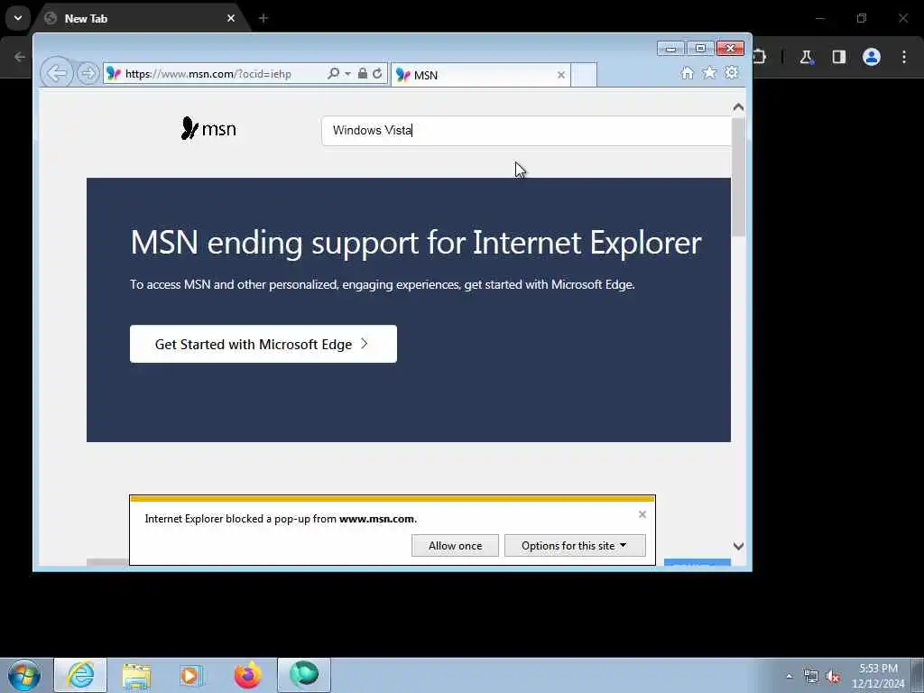Click Show desktop strip beside the clock
Viewport: 924px width, 693px height.
click(x=918, y=675)
